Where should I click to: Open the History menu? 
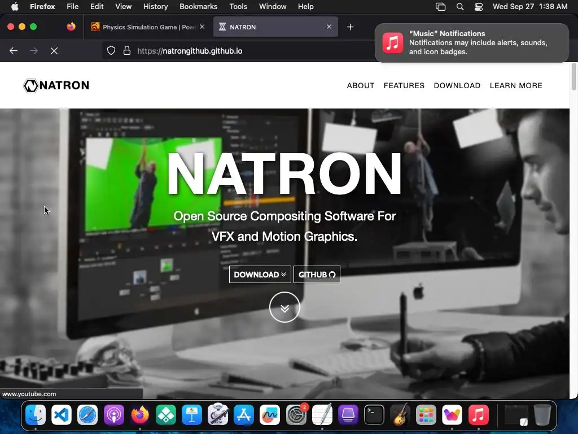[x=156, y=6]
